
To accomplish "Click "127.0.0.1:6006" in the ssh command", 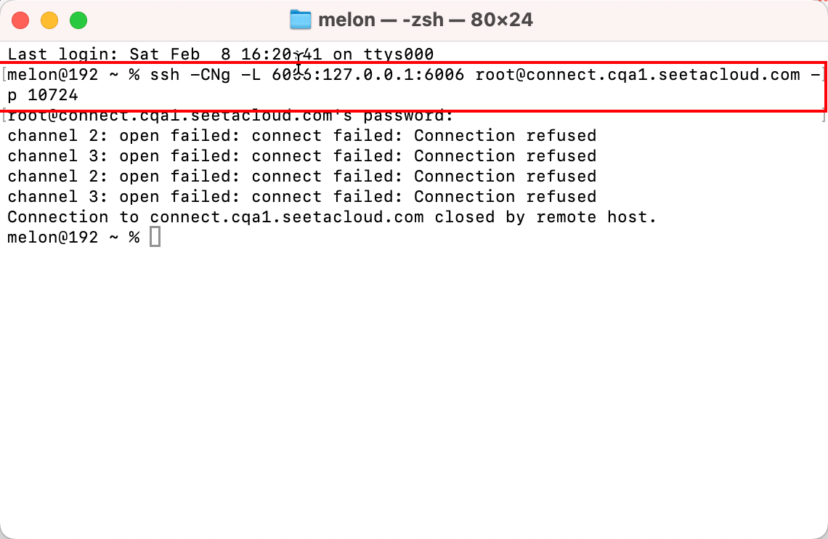I will pos(394,74).
